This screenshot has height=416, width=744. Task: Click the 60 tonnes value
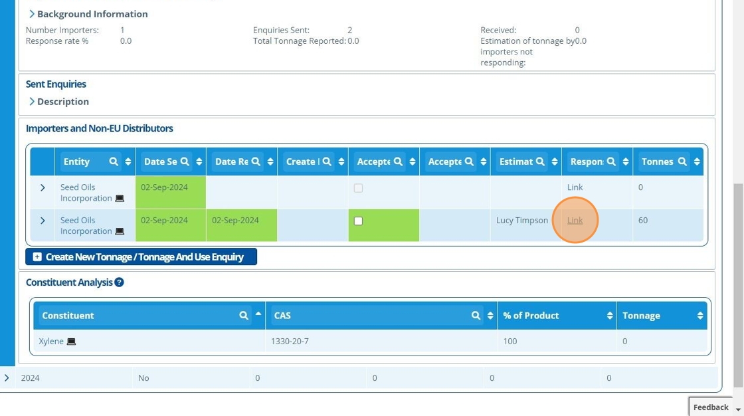pos(643,220)
